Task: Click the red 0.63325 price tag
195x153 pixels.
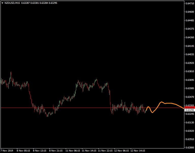Action: [189, 108]
